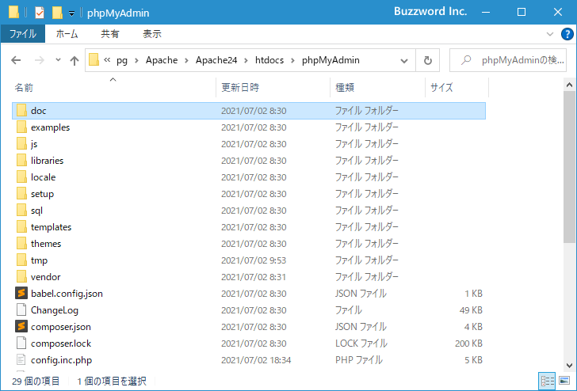Click the ChangeLog blank file icon
Screen dimensions: 577x391
click(x=21, y=309)
